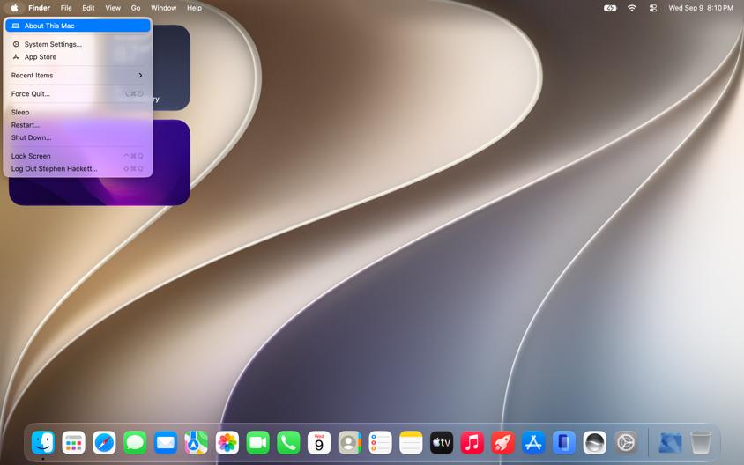Open the Mail app in Dock
Image resolution: width=744 pixels, height=465 pixels.
[x=166, y=443]
